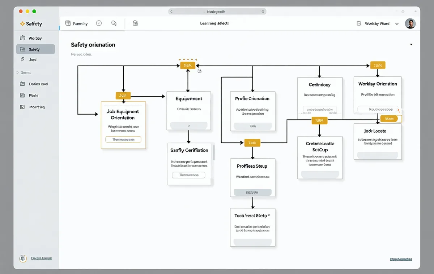Image resolution: width=434 pixels, height=274 pixels.
Task: Select the Corlindoay card title
Action: (x=319, y=85)
